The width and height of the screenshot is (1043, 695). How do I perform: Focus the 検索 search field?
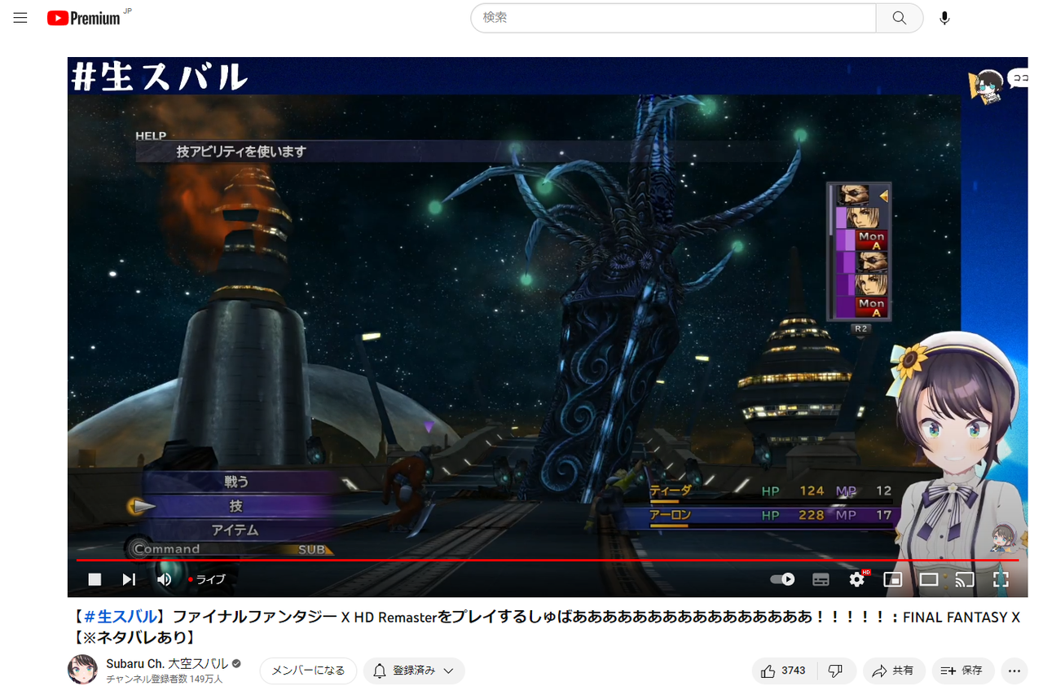click(673, 18)
